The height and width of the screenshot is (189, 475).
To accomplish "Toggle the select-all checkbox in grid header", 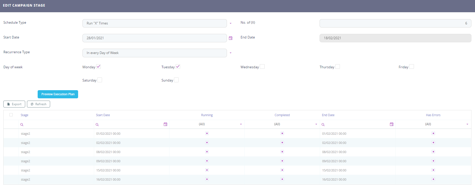I will [x=11, y=115].
